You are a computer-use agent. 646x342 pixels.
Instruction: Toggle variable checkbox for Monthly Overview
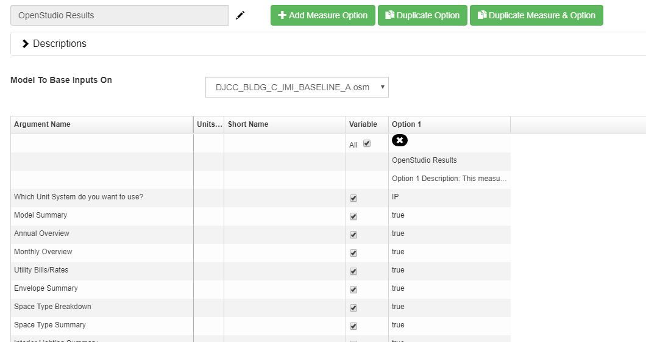coord(353,253)
